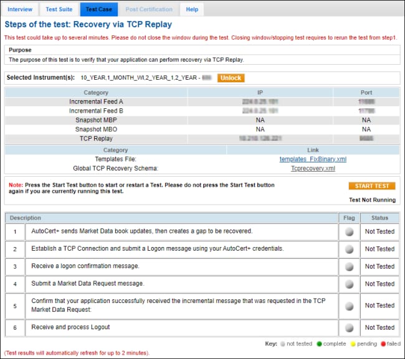Click the step 3 logon confirmation flag
405x359 pixels.
coord(348,267)
